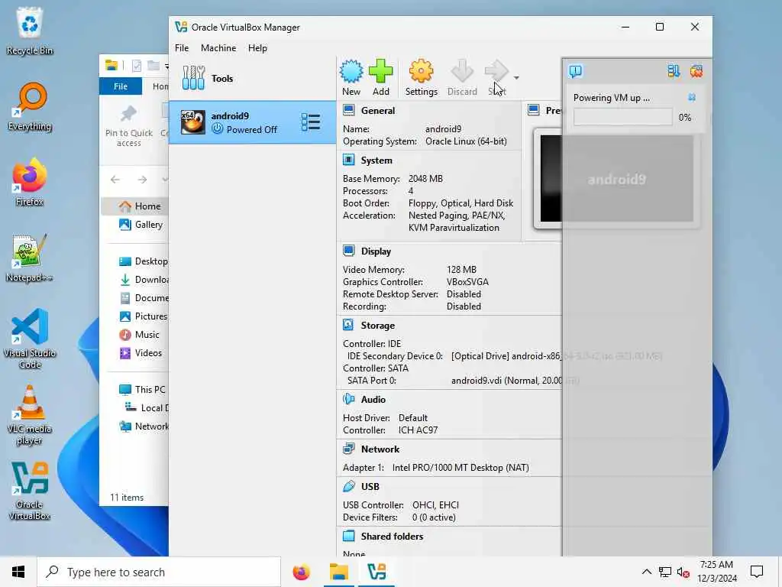782x587 pixels.
Task: Click the Storage section header
Action: click(x=377, y=326)
